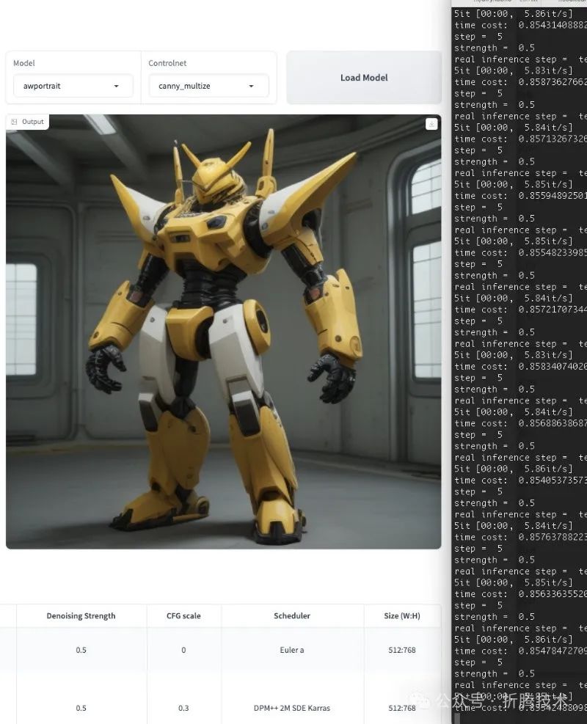Choose the Euler a scheduler example cell

click(x=291, y=650)
